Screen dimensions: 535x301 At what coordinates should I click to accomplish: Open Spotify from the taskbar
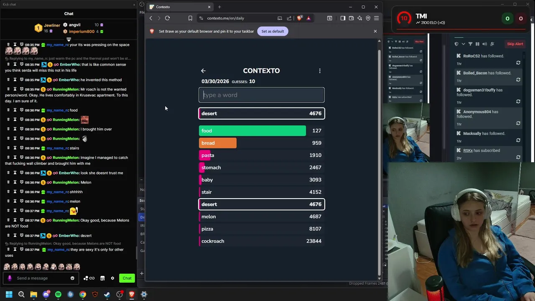click(58, 294)
